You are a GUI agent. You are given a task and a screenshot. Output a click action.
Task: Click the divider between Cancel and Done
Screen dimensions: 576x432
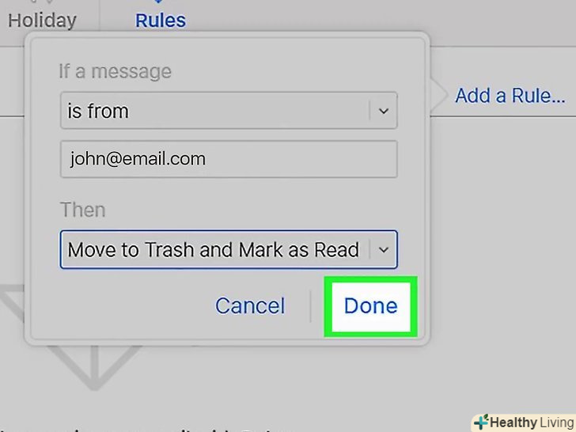click(311, 306)
